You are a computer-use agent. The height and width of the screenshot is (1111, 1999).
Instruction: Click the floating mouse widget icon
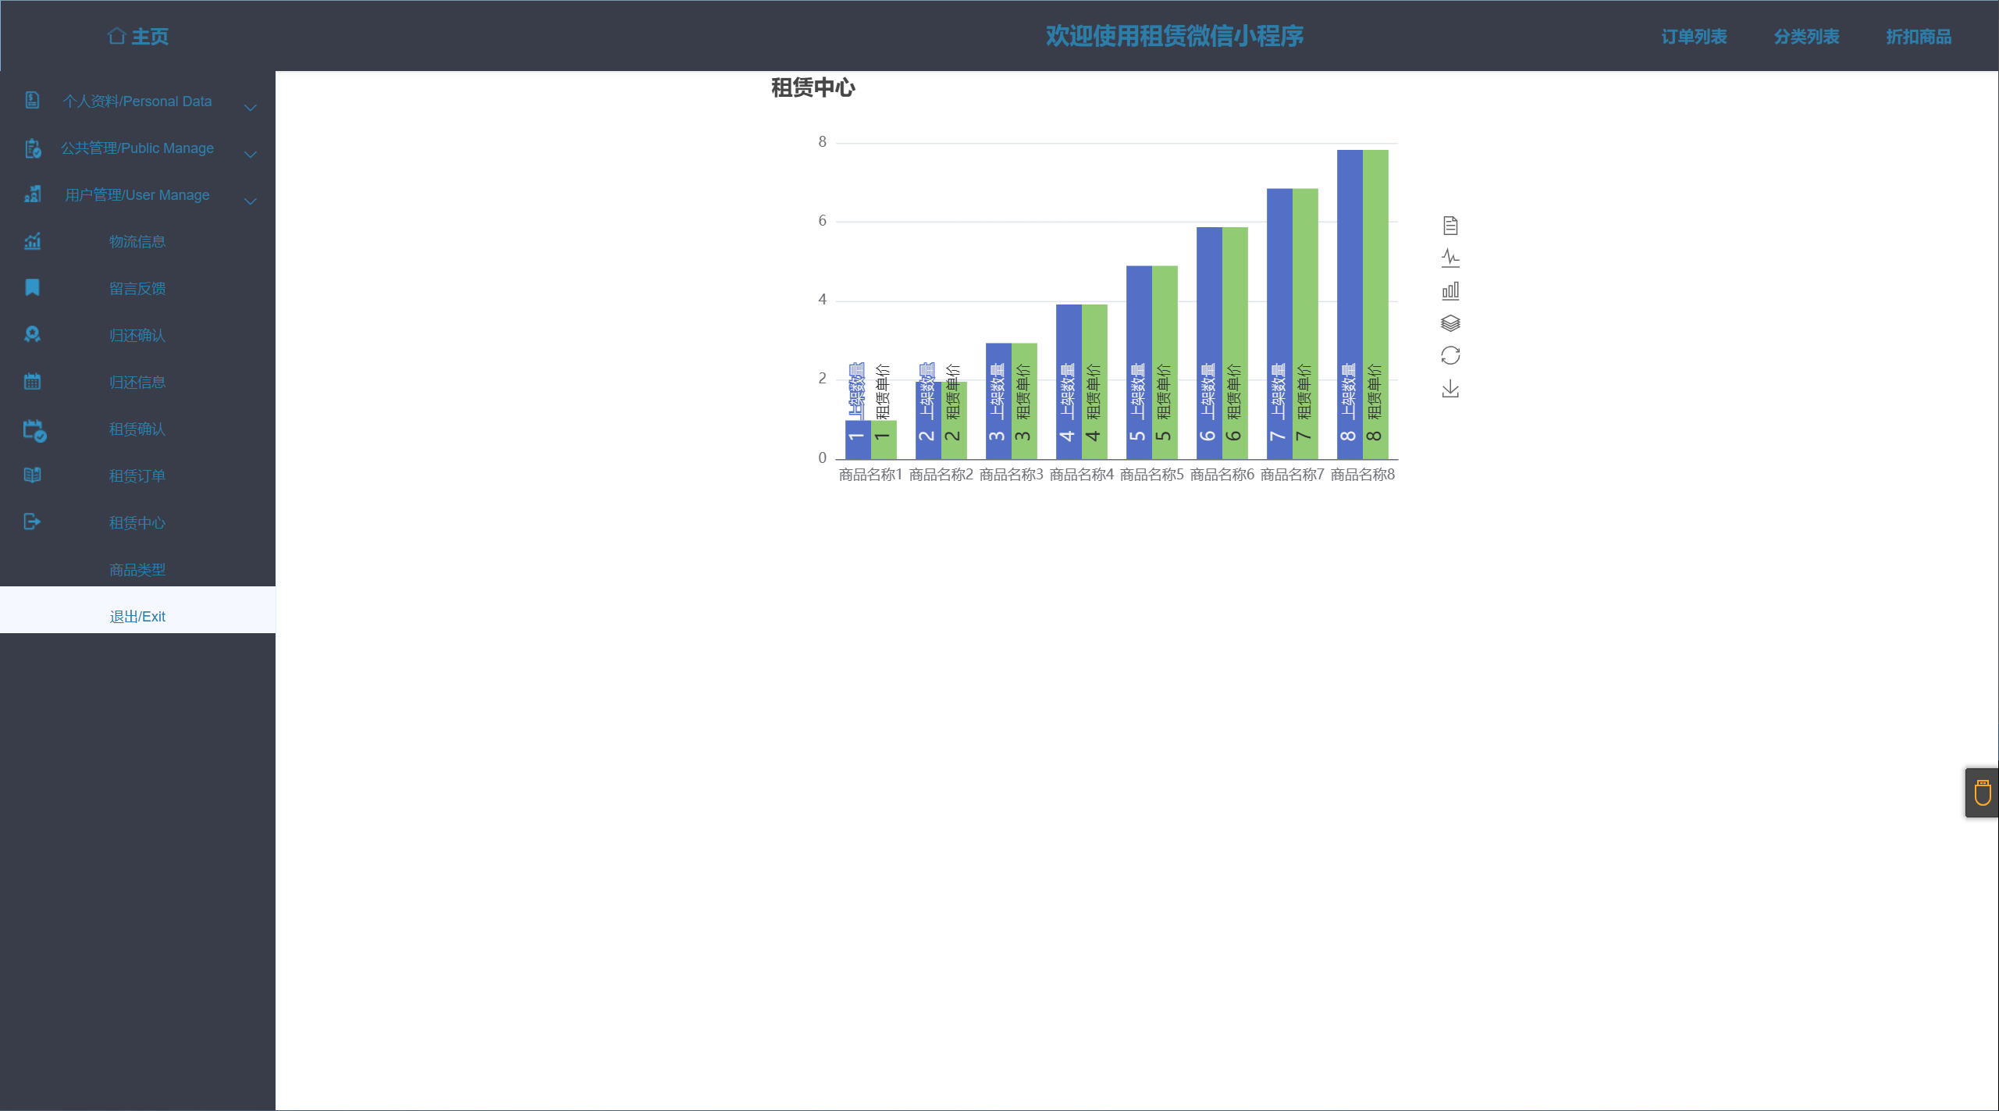point(1982,792)
